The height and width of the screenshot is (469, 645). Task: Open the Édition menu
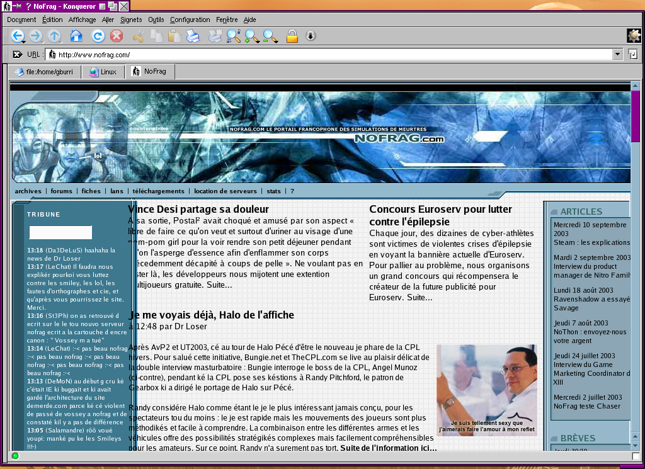point(52,20)
